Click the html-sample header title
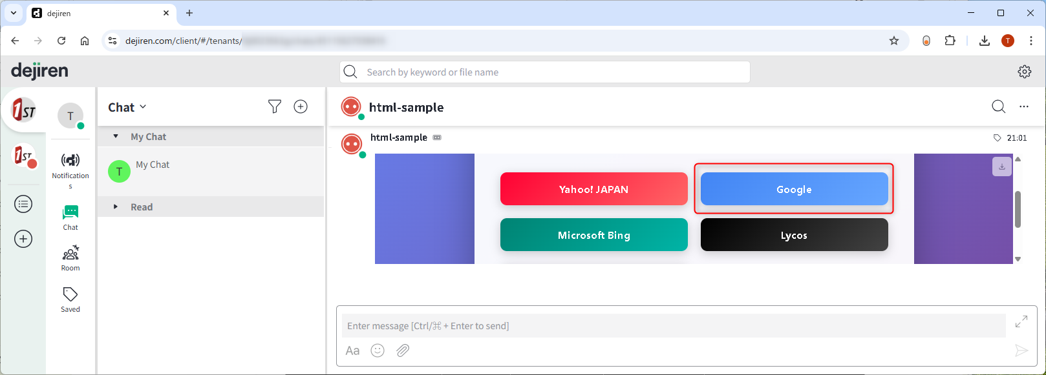1046x375 pixels. (407, 107)
